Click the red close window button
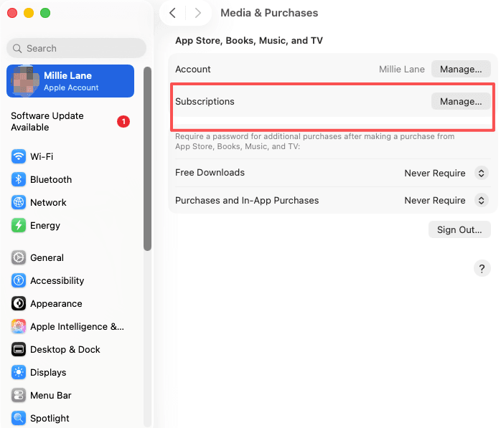Screen dimensions: 501x428 pos(12,13)
